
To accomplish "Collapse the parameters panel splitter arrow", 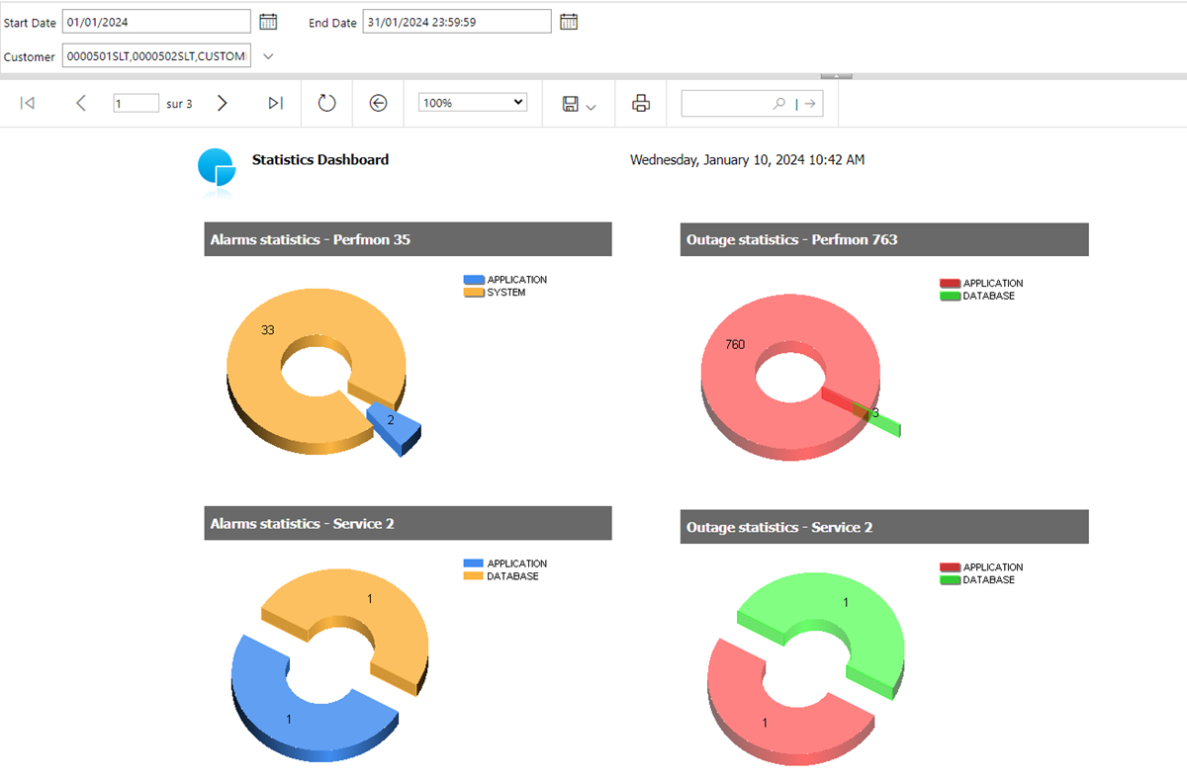I will [836, 75].
